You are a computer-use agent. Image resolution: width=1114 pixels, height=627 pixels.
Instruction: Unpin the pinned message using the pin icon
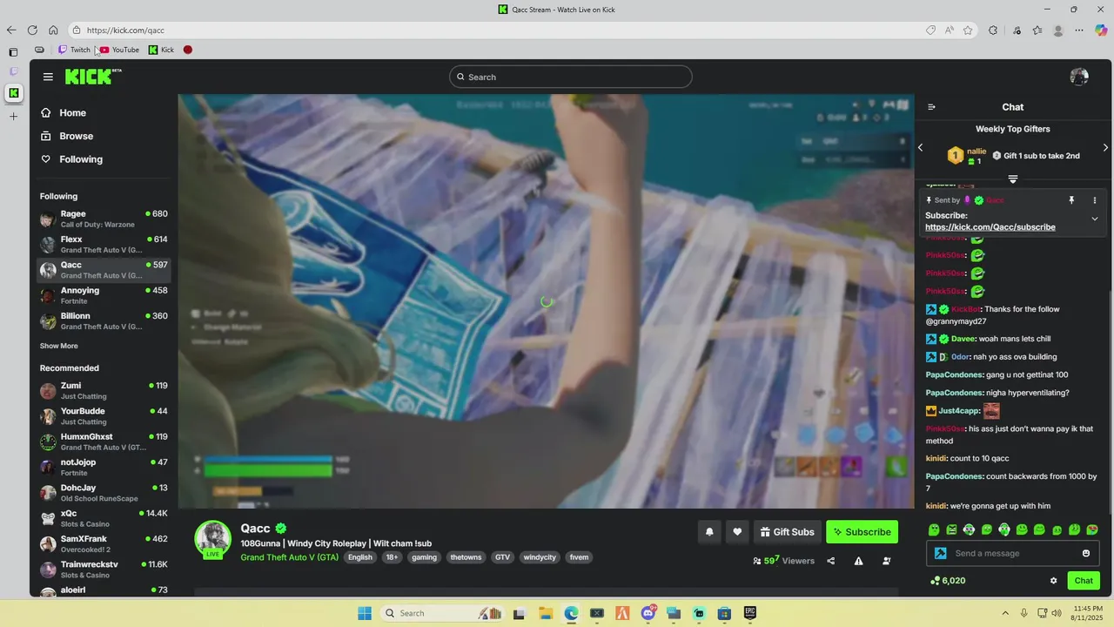[x=1071, y=200]
